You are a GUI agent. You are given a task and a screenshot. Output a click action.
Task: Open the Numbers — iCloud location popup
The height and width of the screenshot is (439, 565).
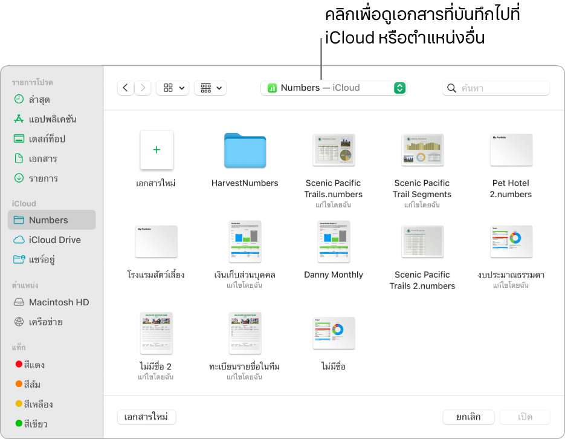tap(334, 88)
